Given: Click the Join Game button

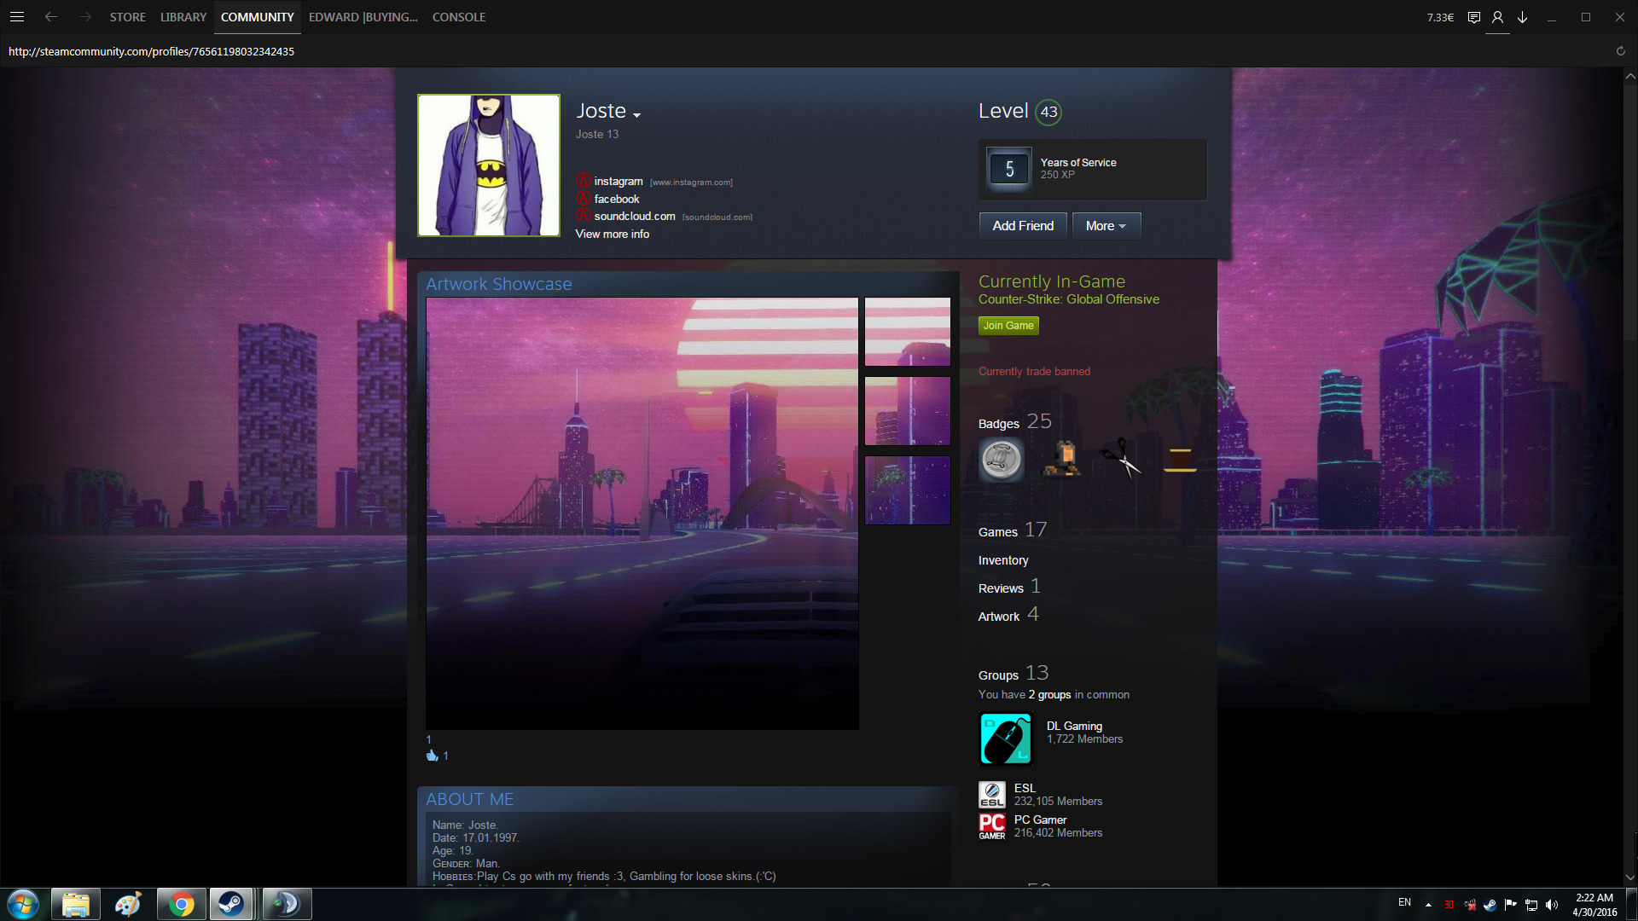Looking at the screenshot, I should click(x=1008, y=326).
